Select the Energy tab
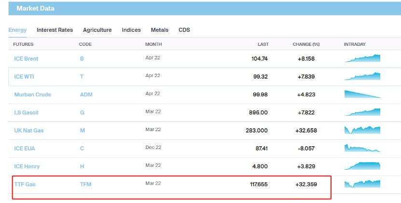The image size is (401, 203). tap(17, 30)
